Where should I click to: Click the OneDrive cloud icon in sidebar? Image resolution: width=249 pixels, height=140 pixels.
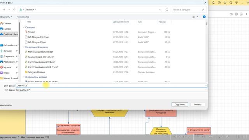tap(2, 34)
